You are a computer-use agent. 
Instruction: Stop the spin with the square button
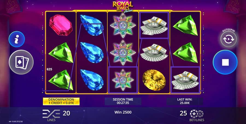click(225, 62)
